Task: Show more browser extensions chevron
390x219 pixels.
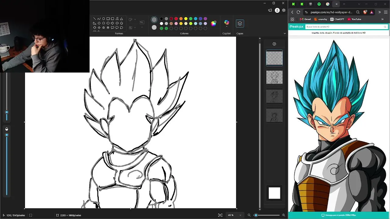Action: [x=379, y=12]
